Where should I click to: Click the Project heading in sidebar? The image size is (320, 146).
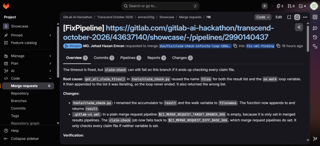coord(10,17)
